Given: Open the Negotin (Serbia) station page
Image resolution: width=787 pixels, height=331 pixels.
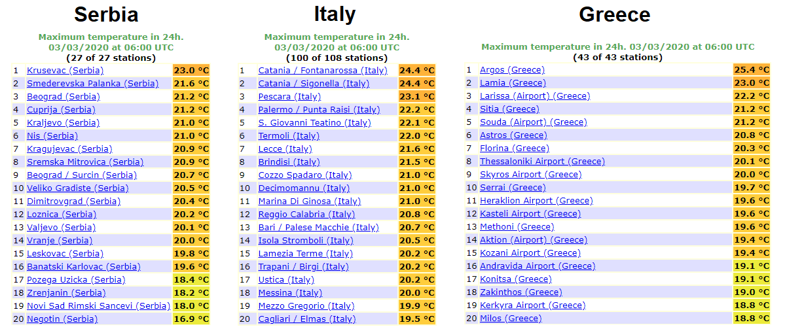Looking at the screenshot, I should tap(62, 319).
